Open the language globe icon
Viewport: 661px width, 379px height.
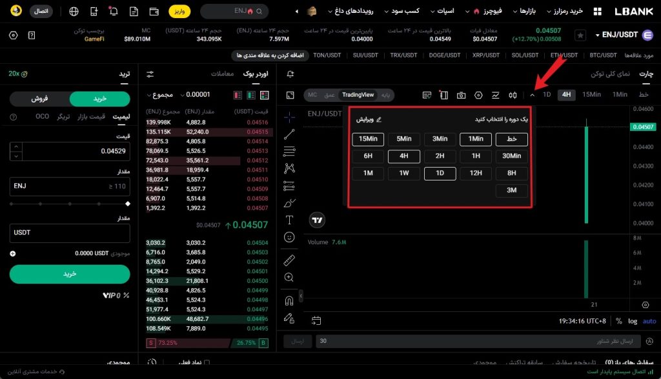tap(74, 12)
